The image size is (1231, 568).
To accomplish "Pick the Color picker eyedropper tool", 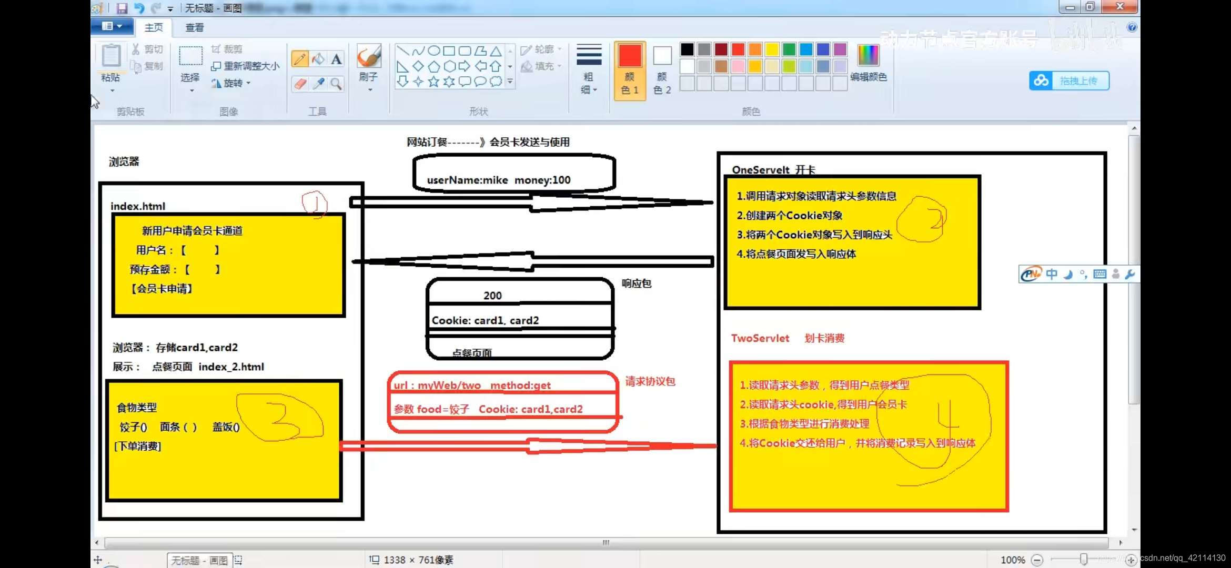I will pos(318,84).
